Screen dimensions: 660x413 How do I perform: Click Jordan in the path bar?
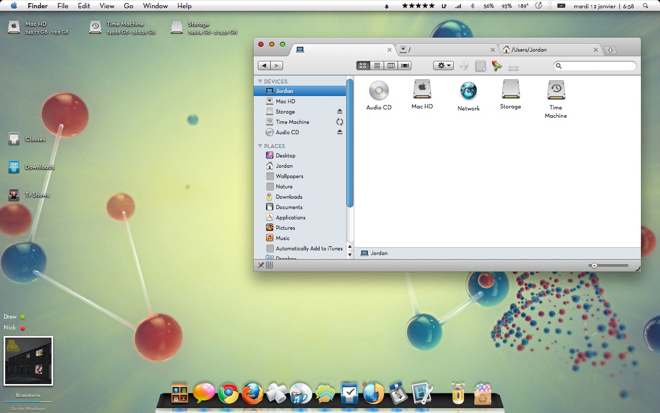tap(374, 253)
